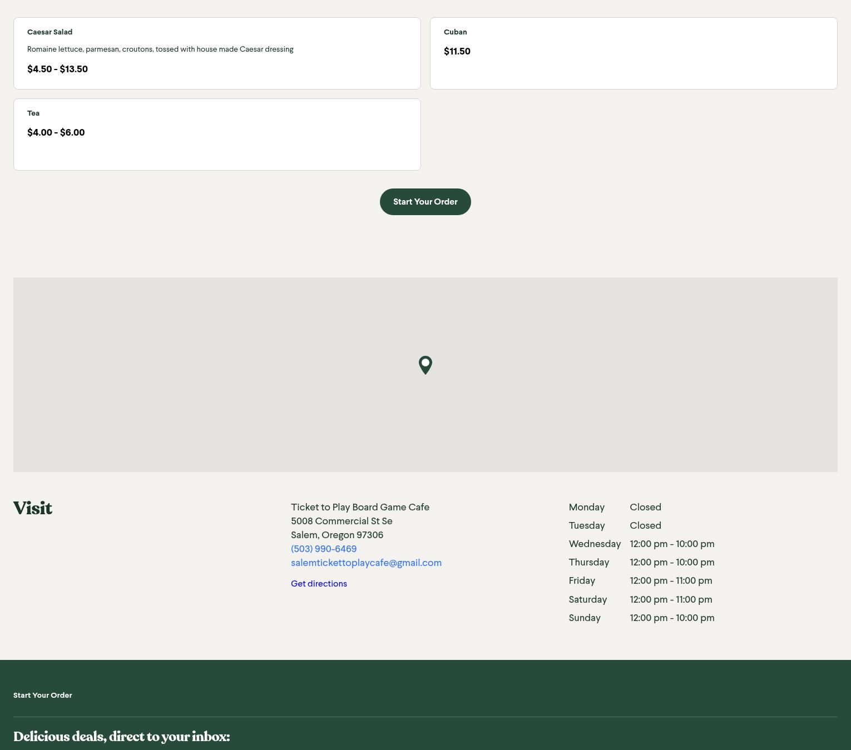Click the 5008 Commercial St Se address line
The width and height of the screenshot is (851, 750).
(x=342, y=521)
